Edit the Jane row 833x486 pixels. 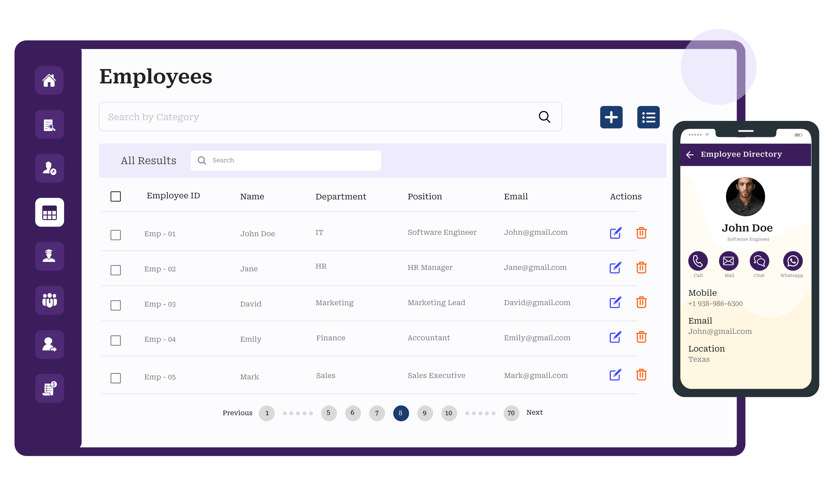click(615, 267)
